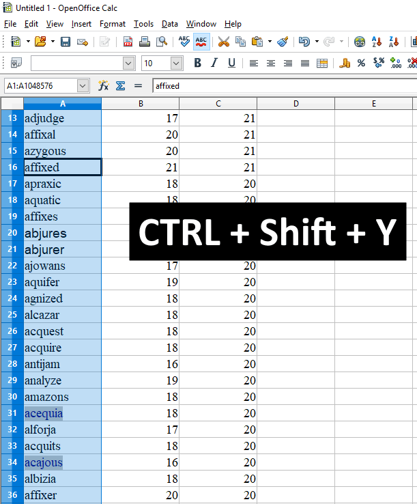Viewport: 417px width, 504px height.
Task: Toggle AutoSpellcheck button
Action: (x=201, y=42)
